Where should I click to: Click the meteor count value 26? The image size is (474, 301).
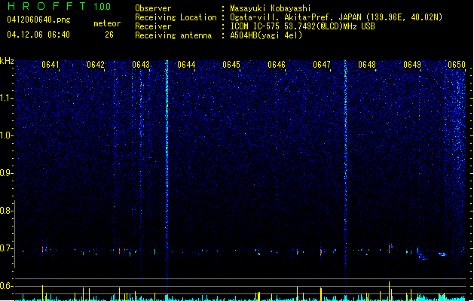pos(109,35)
